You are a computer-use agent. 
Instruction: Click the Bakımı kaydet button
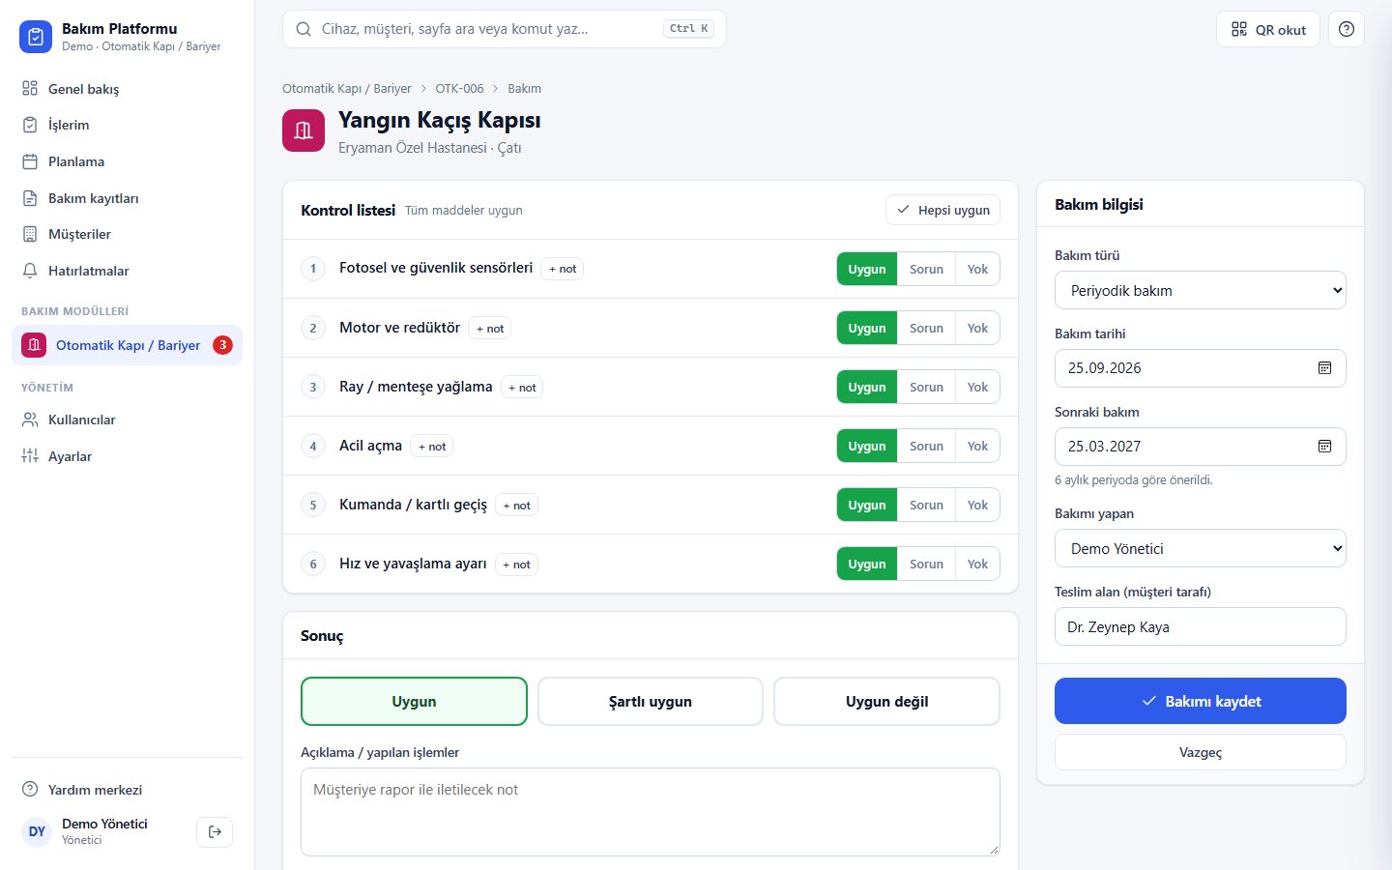click(1201, 701)
